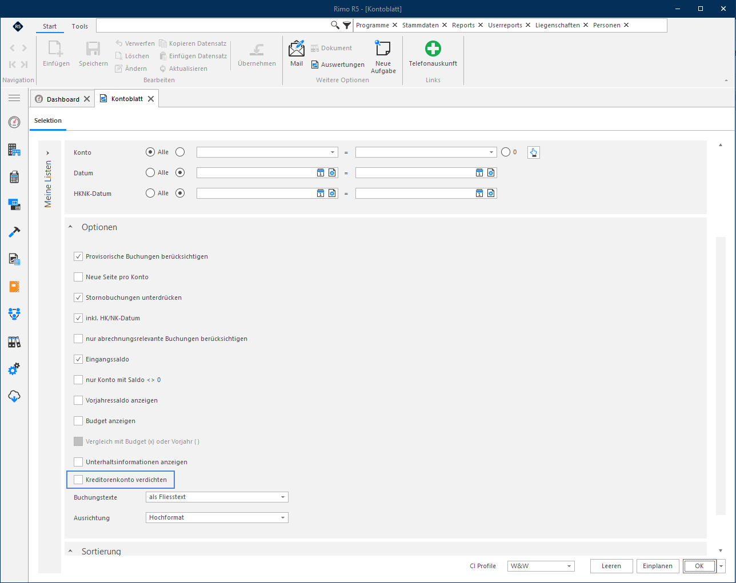Open the orange notebook sidebar icon
This screenshot has height=583, width=736.
pyautogui.click(x=14, y=287)
